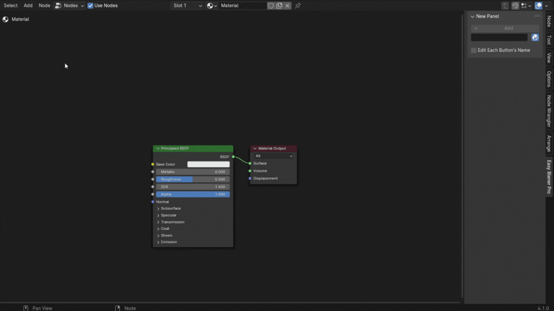Collapse the Principled BSDF node

pyautogui.click(x=158, y=149)
